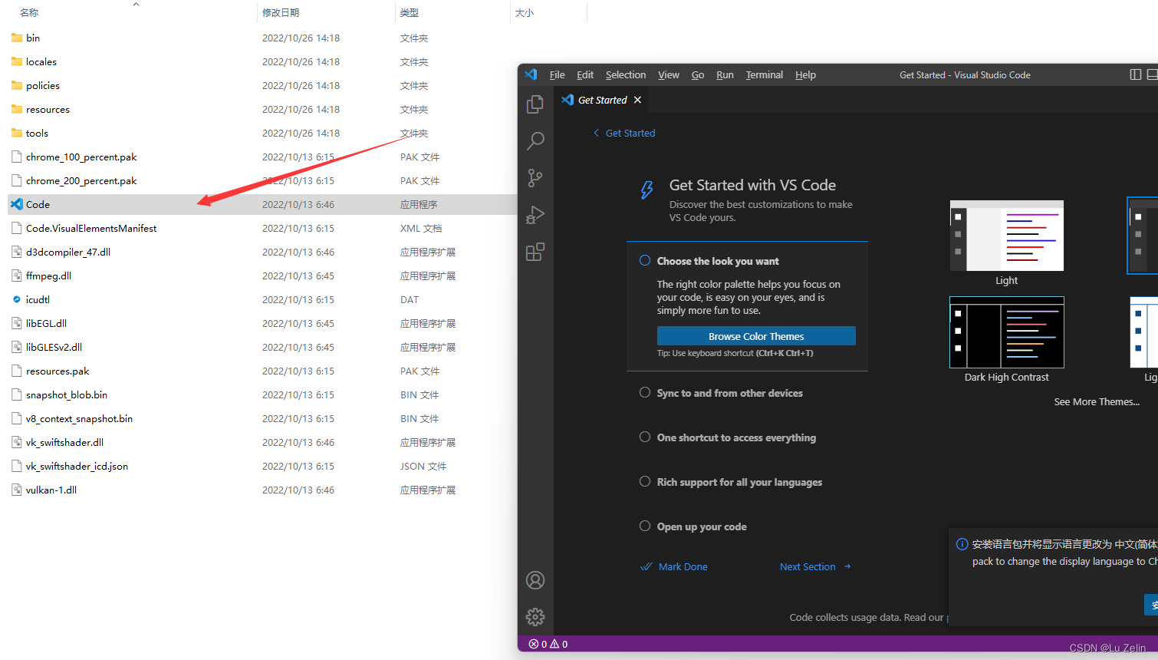Click the VS Code logo in title bar
This screenshot has width=1158, height=660.
(531, 74)
